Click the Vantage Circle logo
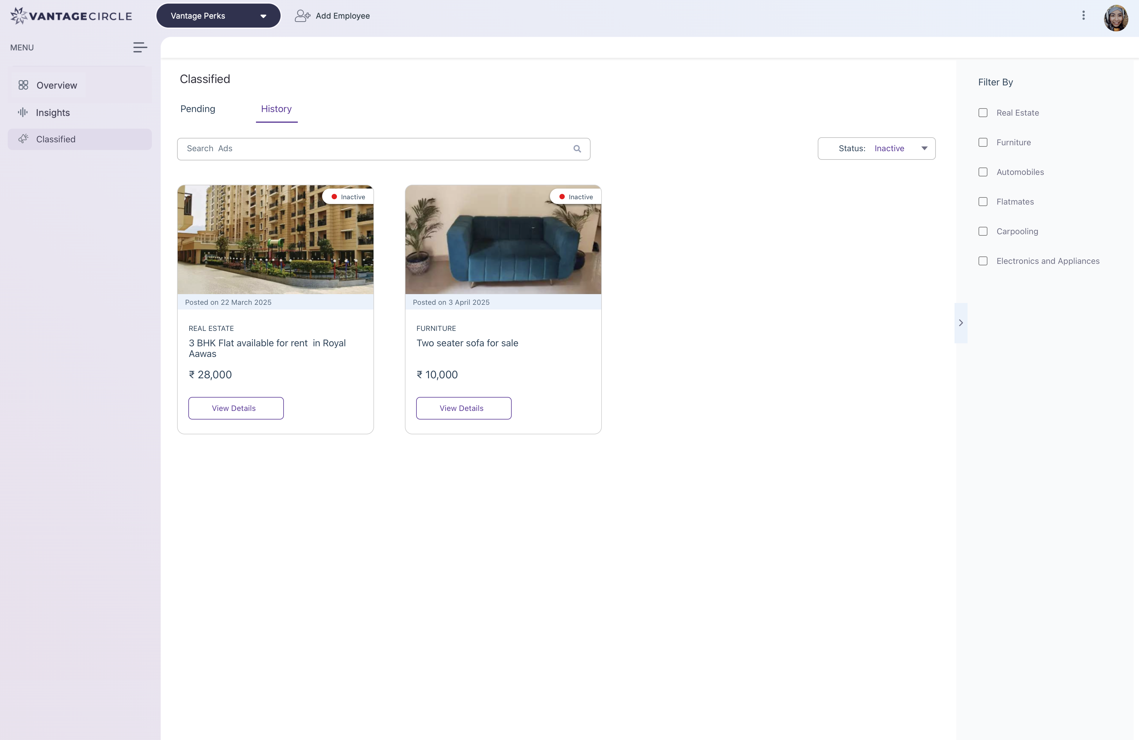 (x=71, y=16)
